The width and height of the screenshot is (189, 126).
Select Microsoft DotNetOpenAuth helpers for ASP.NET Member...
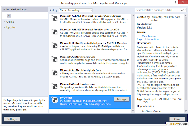94,43
